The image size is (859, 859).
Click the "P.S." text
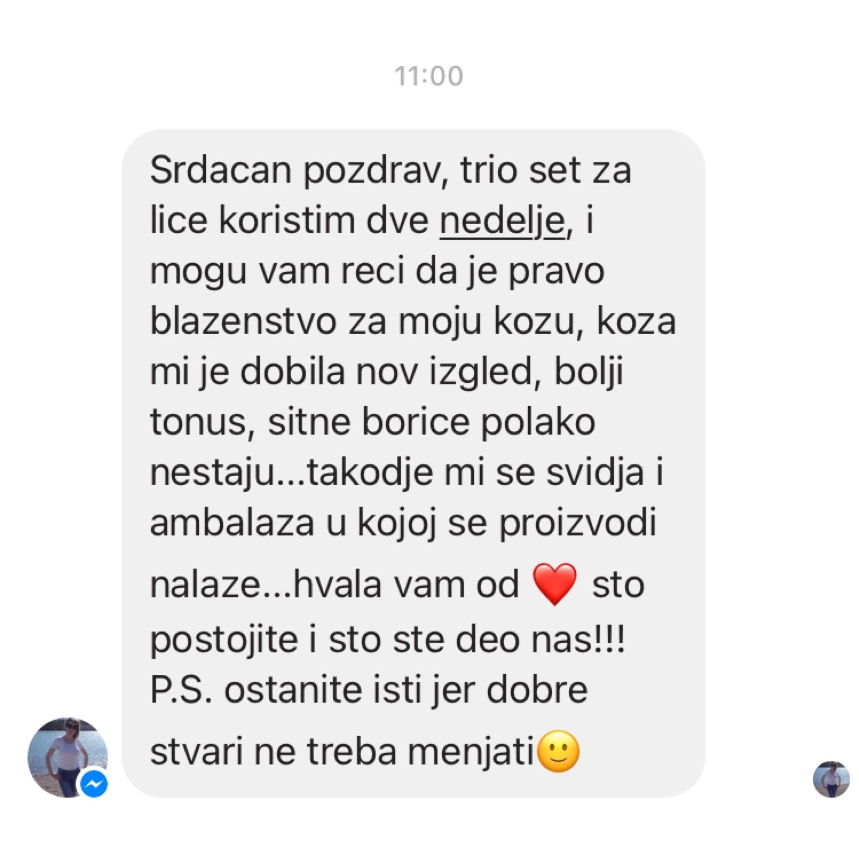pos(181,691)
